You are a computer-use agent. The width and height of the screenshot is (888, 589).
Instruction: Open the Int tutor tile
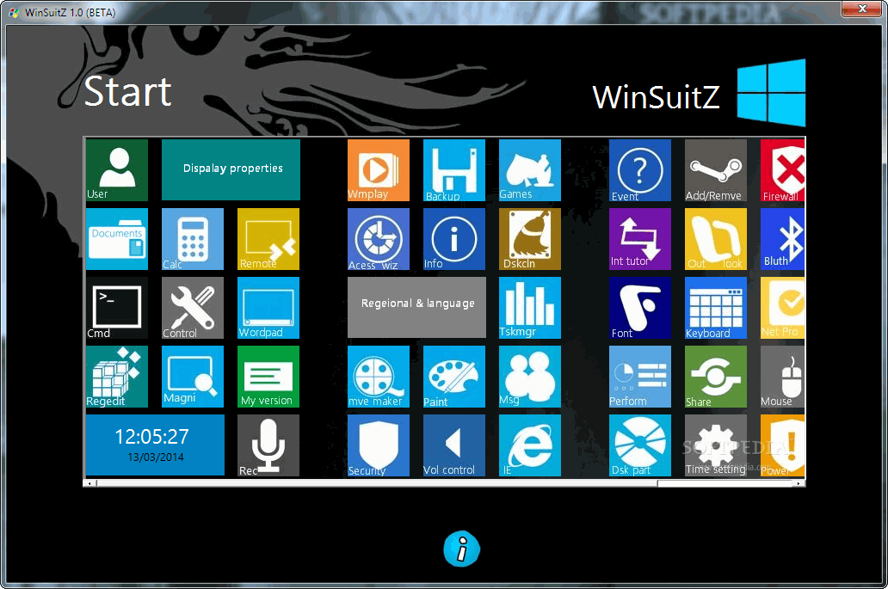(640, 239)
